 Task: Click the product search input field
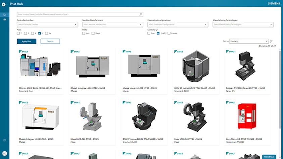(x=80, y=14)
